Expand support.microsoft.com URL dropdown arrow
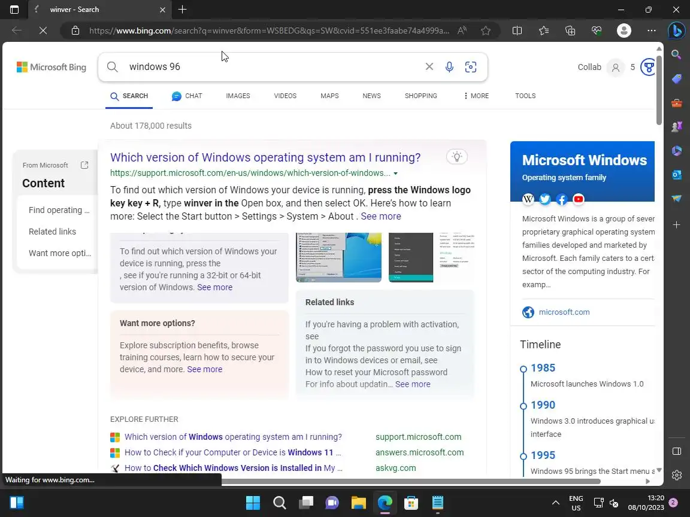This screenshot has width=690, height=517. pos(395,174)
